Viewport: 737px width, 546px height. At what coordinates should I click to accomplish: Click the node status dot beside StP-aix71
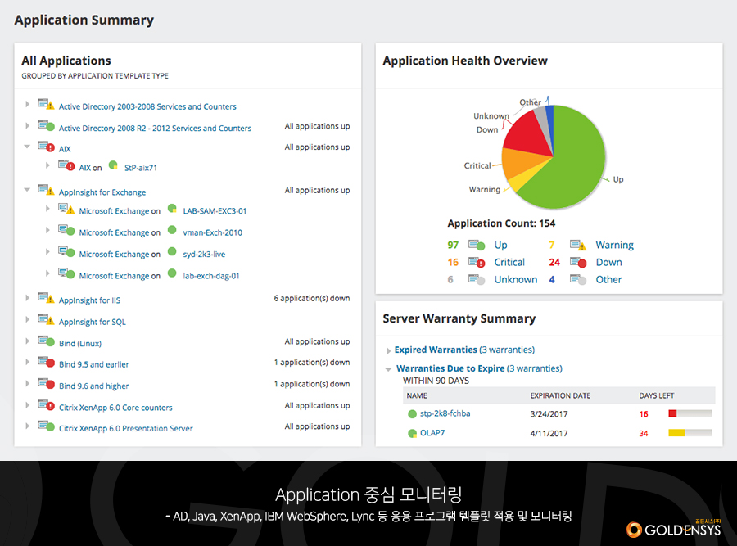tap(113, 165)
